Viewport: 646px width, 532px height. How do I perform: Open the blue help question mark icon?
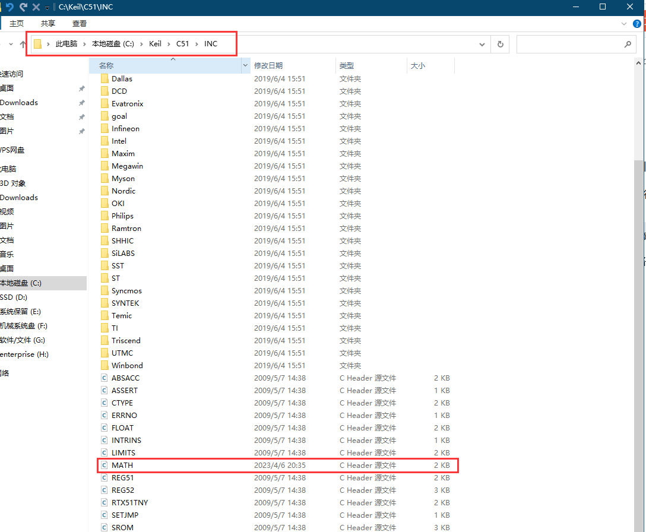[x=637, y=24]
